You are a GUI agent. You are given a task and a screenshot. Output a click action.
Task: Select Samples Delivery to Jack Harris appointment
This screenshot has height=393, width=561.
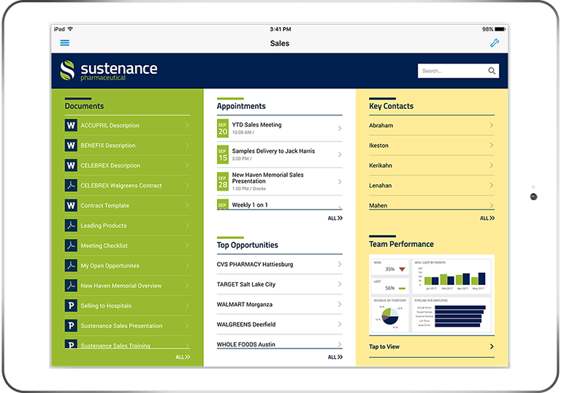click(280, 155)
